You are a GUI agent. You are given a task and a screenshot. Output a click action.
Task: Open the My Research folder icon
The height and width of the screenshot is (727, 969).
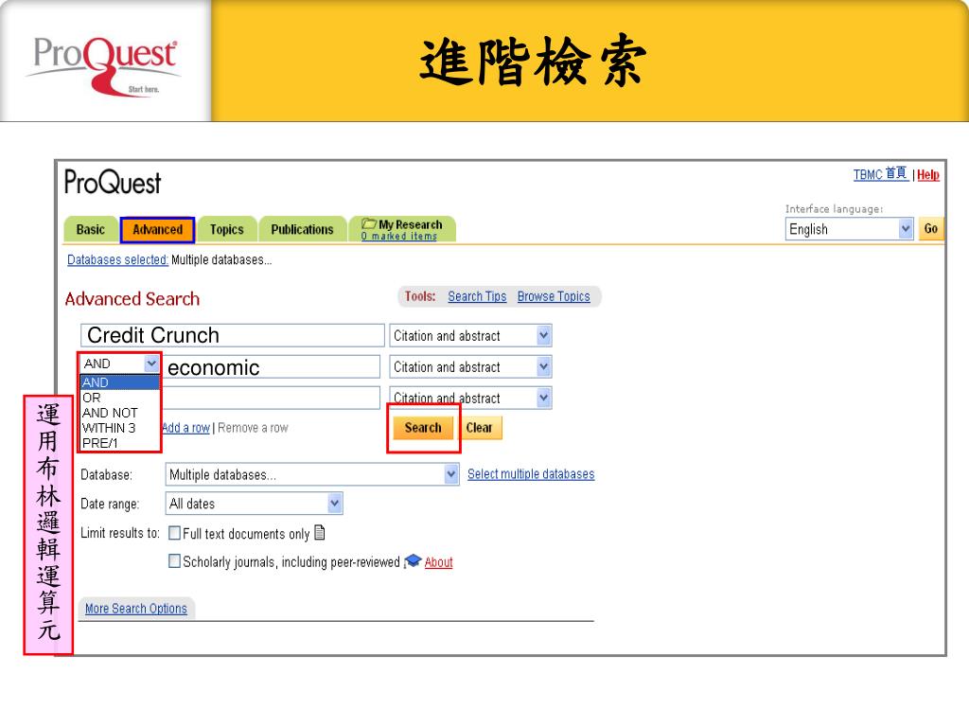coord(369,223)
